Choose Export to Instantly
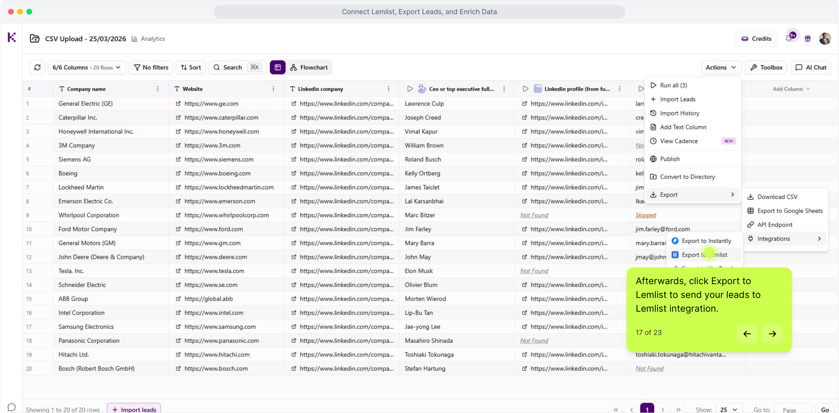Viewport: 839px width, 413px height. click(705, 241)
